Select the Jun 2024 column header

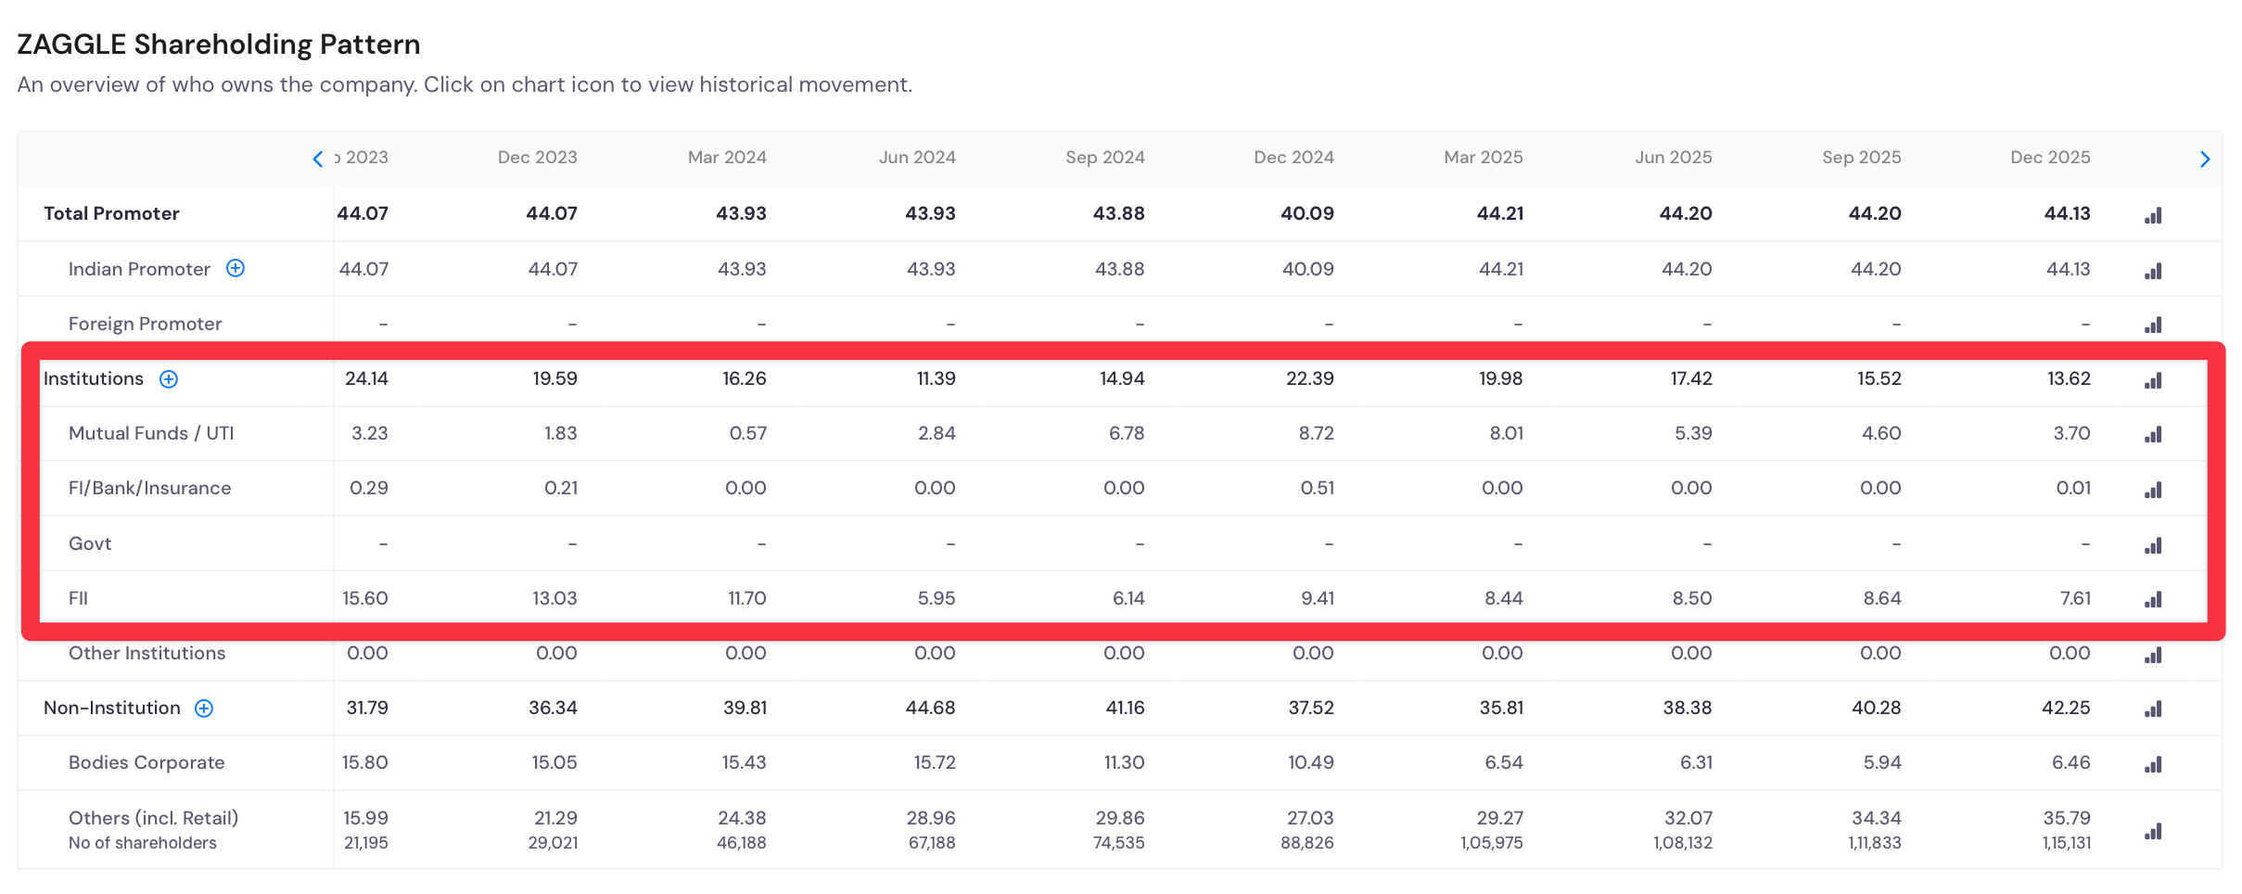tap(917, 158)
